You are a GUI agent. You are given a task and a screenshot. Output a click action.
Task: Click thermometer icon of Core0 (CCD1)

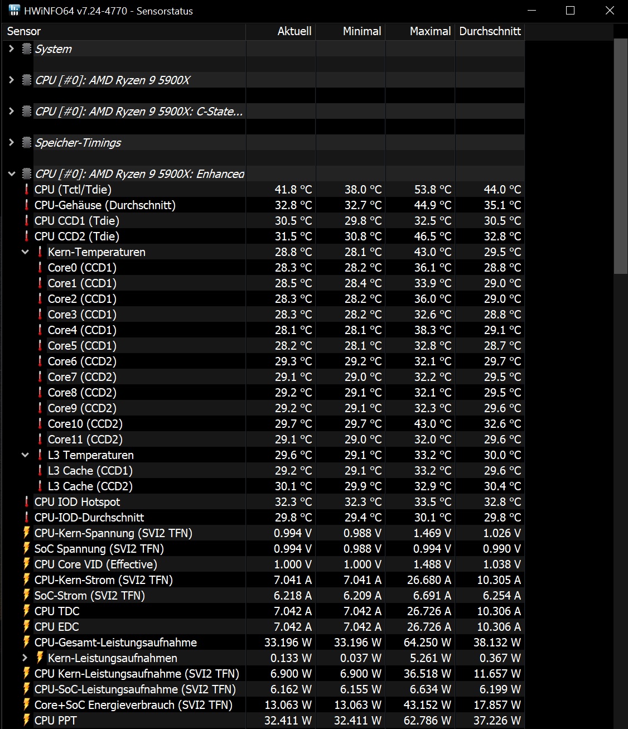coord(40,267)
